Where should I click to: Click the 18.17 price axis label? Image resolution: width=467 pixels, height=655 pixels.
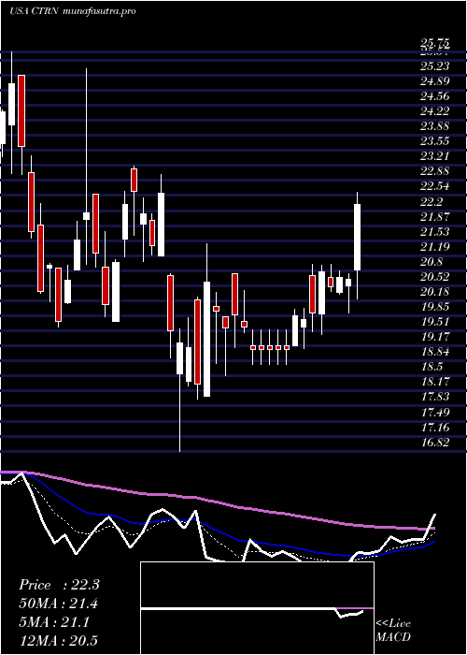[x=435, y=382]
